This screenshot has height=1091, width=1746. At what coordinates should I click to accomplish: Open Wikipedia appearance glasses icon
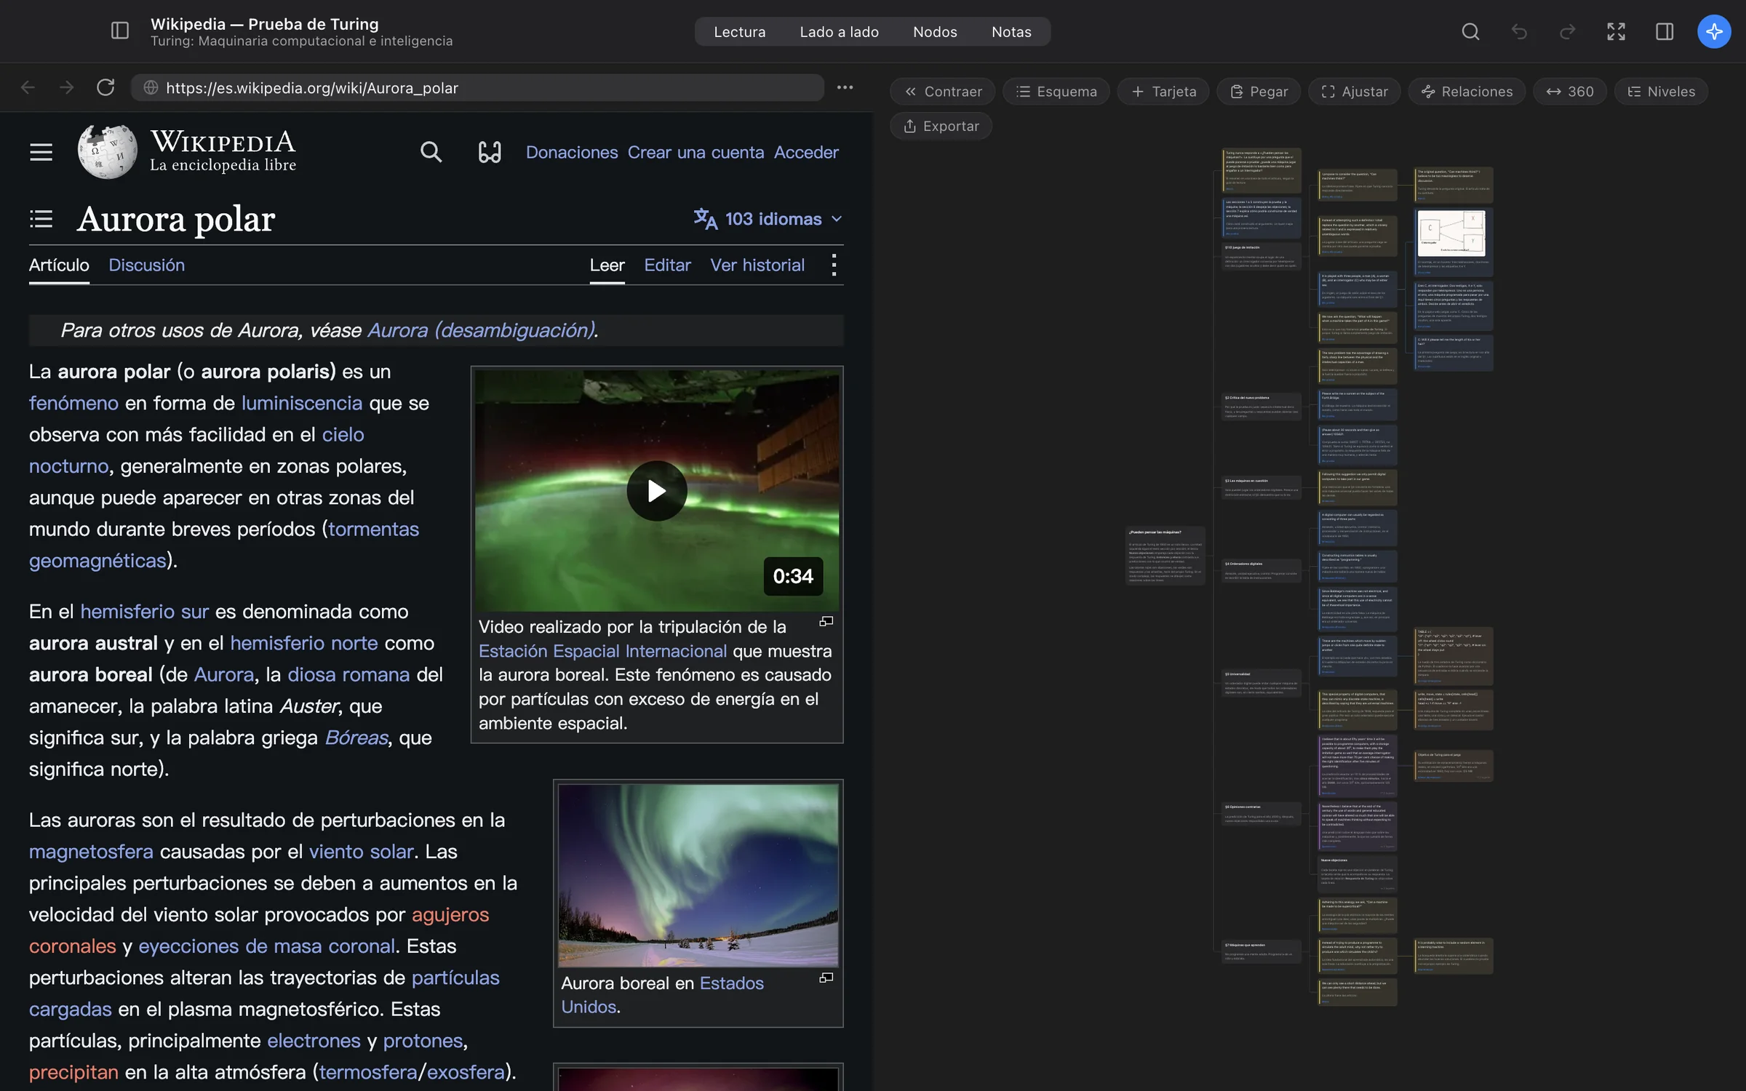[x=490, y=152]
